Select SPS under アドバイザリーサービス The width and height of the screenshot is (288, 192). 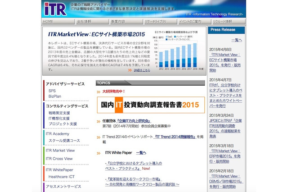[52, 91]
